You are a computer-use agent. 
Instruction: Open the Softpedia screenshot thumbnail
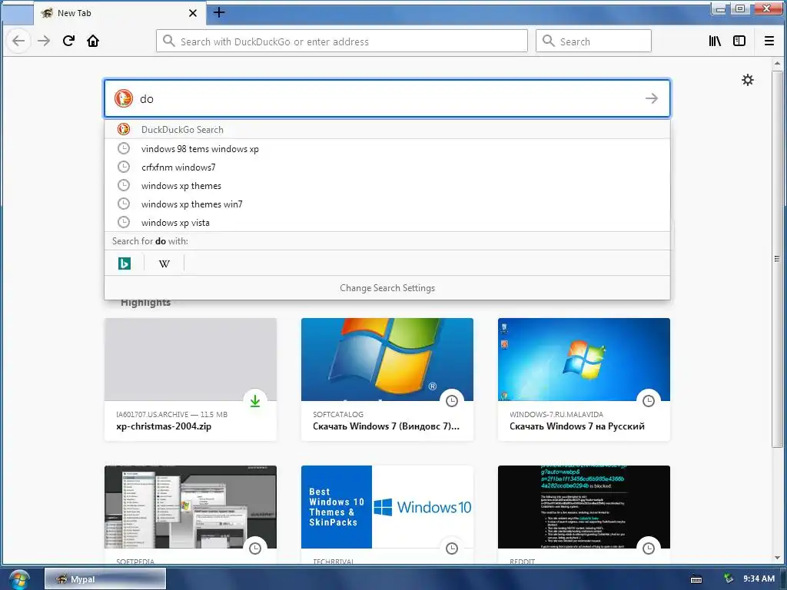[191, 507]
